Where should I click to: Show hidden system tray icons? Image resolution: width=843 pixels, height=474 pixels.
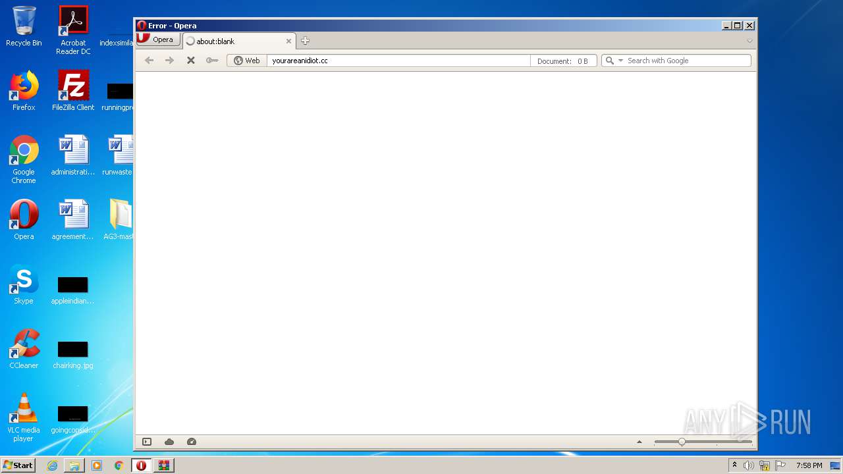734,465
